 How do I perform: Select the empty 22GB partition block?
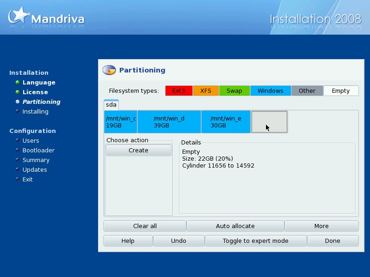pyautogui.click(x=269, y=122)
